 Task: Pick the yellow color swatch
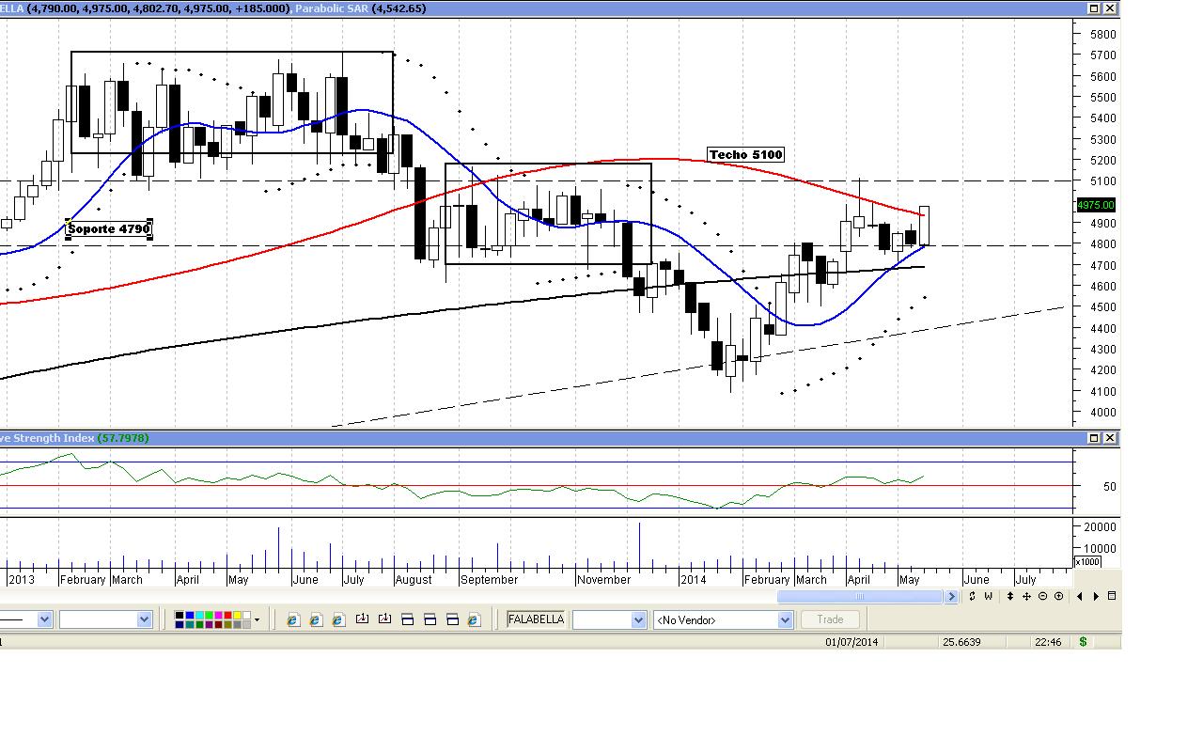click(238, 616)
